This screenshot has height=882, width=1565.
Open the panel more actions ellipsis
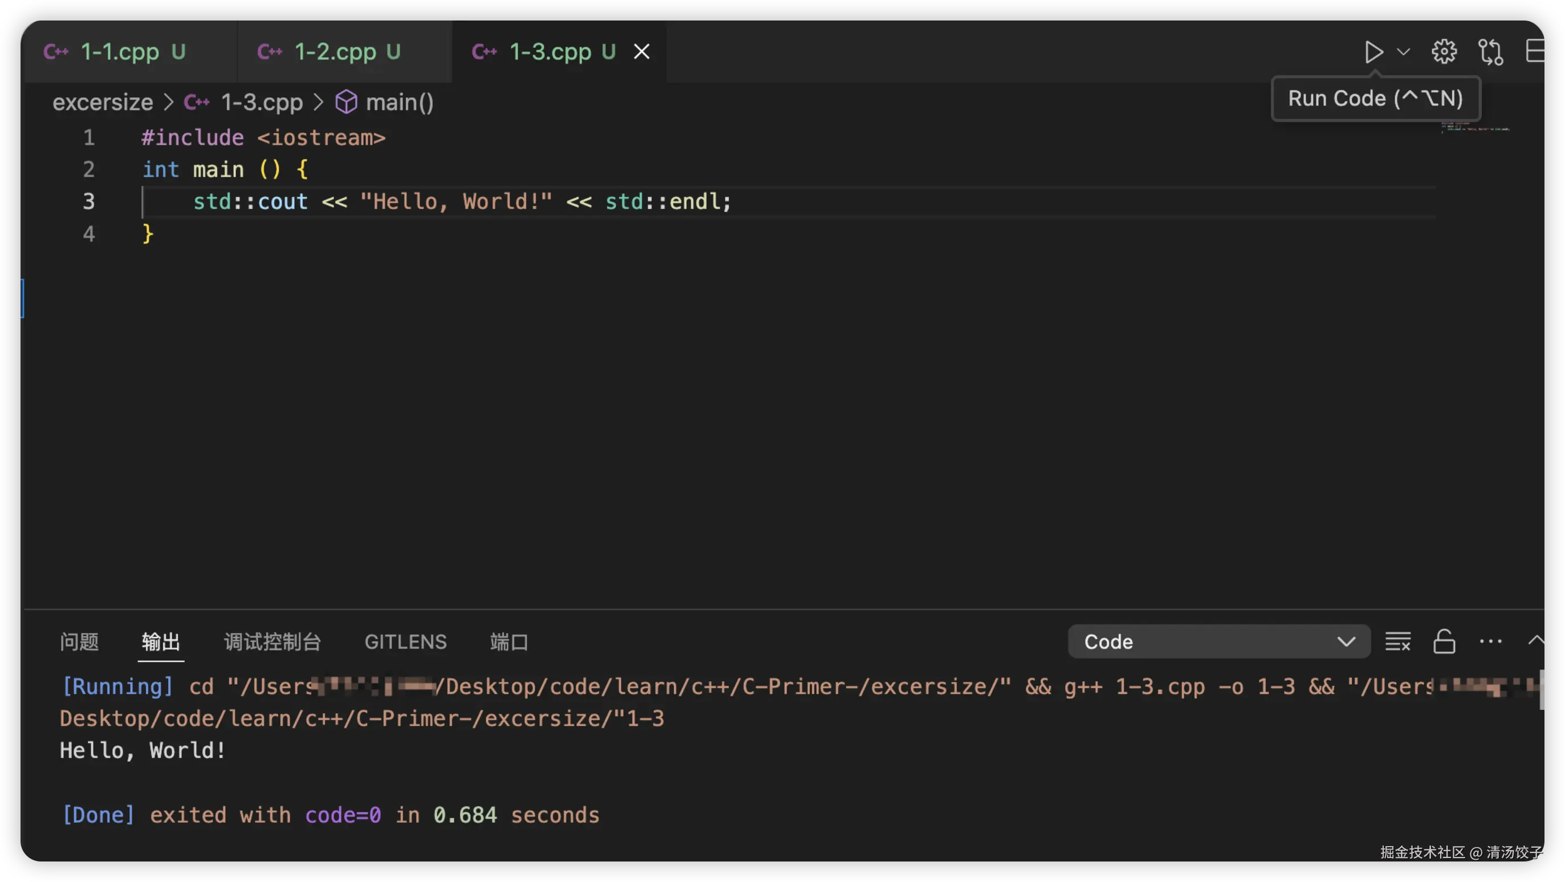click(1490, 642)
